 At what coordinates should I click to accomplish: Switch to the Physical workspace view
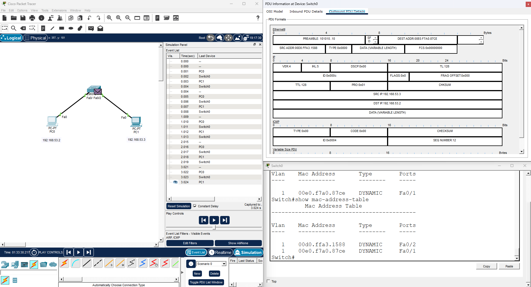pos(35,38)
